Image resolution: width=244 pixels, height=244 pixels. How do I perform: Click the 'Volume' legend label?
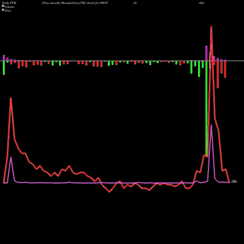[x=9, y=7]
